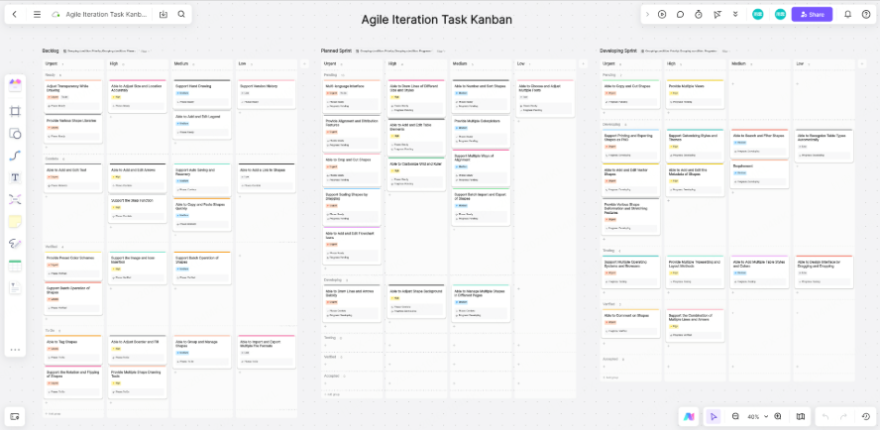Select the Backlog board title
Screen dimensions: 880x430
(51, 51)
